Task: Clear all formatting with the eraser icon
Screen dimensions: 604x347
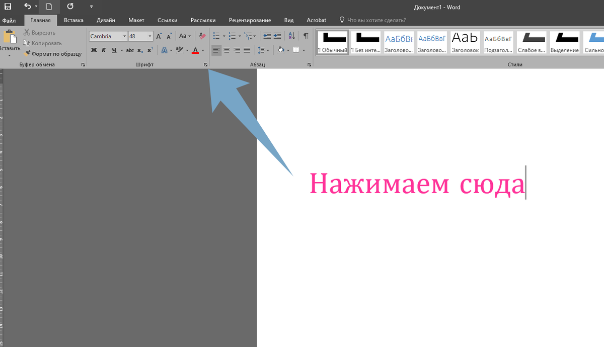Action: [x=202, y=36]
